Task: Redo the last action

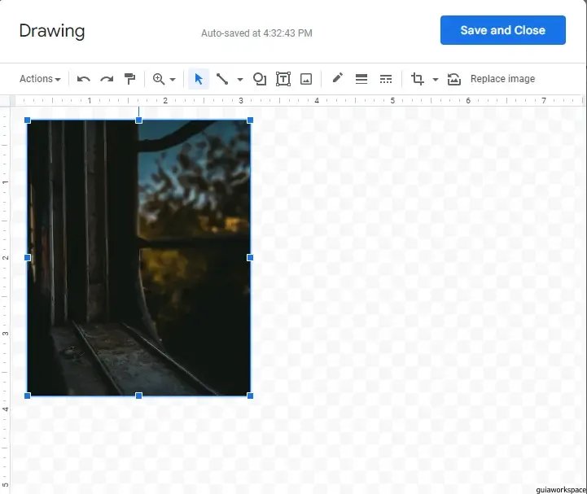Action: click(107, 79)
